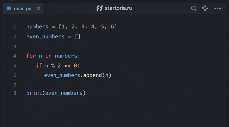Image resolution: width=229 pixels, height=127 pixels.
Task: Click the 'append' method on line 6
Action: click(92, 75)
